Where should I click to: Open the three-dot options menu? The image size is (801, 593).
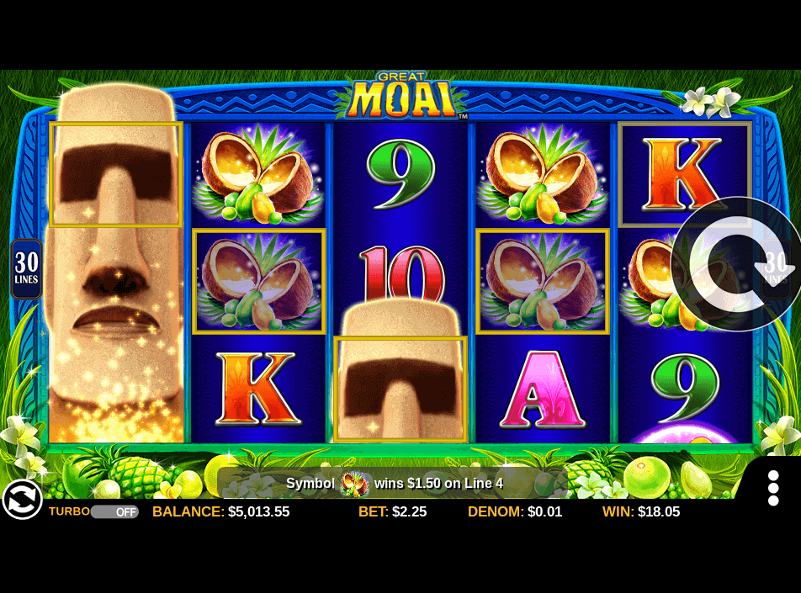coord(773,489)
